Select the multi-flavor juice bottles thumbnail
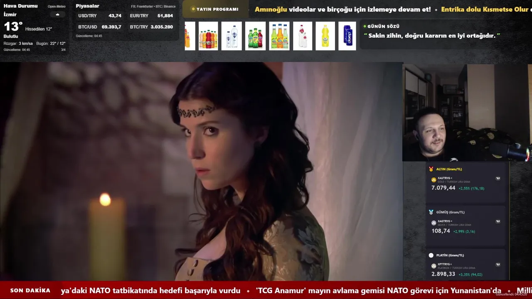The width and height of the screenshot is (532, 299). [x=208, y=36]
